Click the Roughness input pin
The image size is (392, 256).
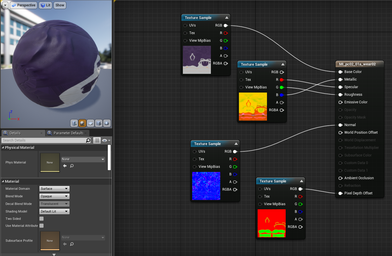[340, 95]
